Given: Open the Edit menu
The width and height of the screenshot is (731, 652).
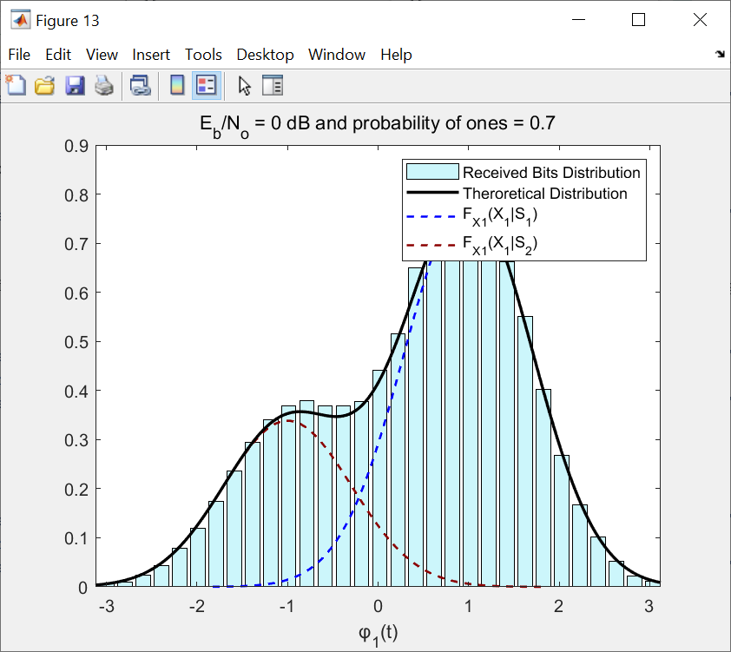Looking at the screenshot, I should [x=58, y=55].
